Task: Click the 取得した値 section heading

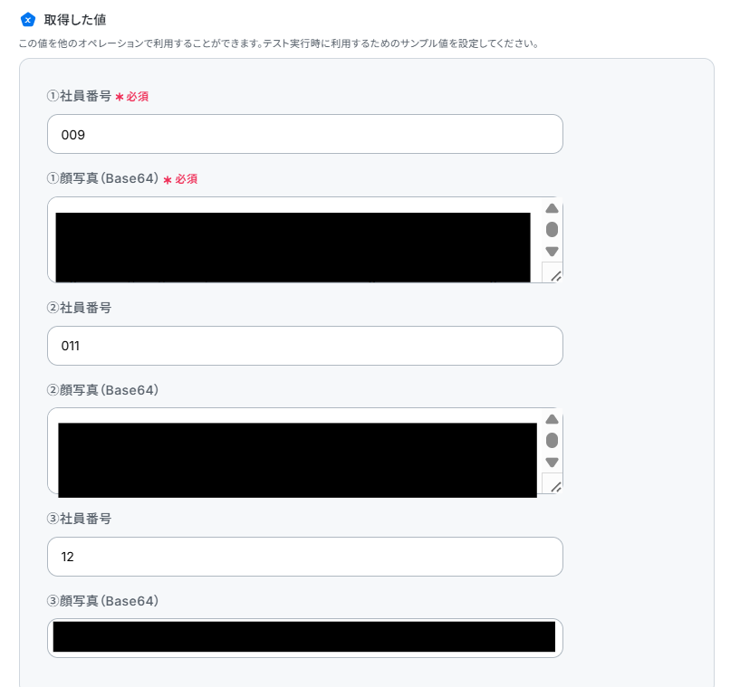Action: (74, 20)
